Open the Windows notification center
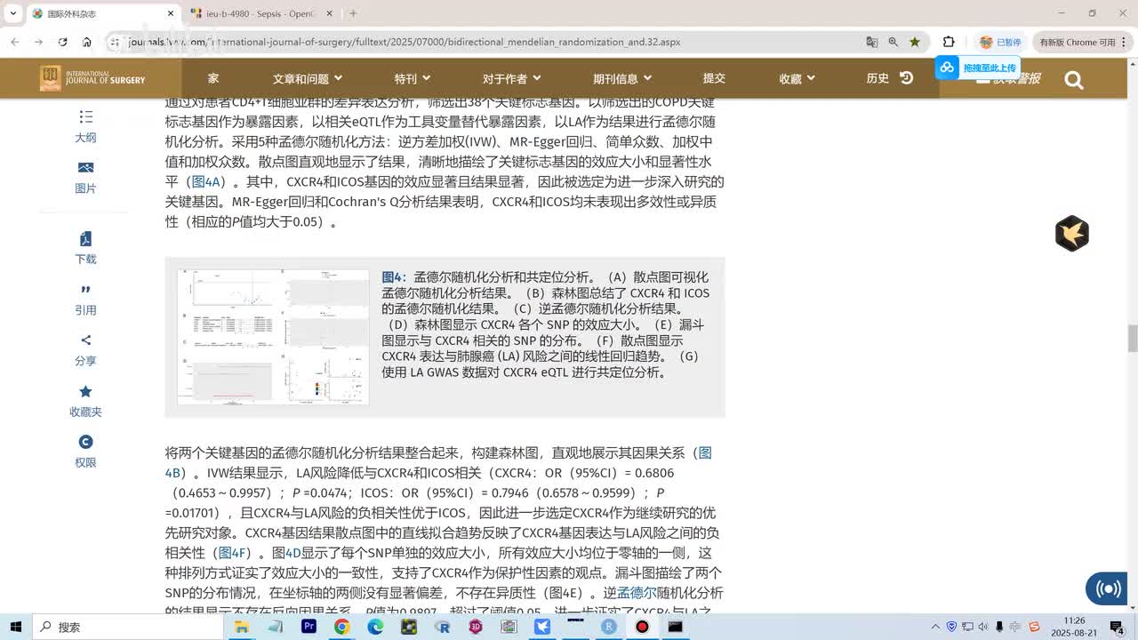The image size is (1138, 640). [x=1118, y=627]
